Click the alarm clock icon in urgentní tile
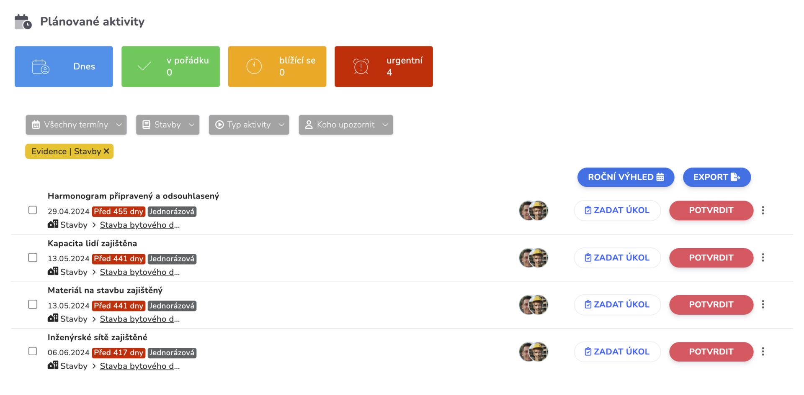804x395 pixels. pos(361,66)
